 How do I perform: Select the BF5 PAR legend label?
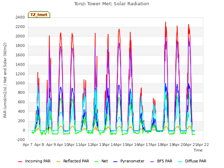coord(165,161)
